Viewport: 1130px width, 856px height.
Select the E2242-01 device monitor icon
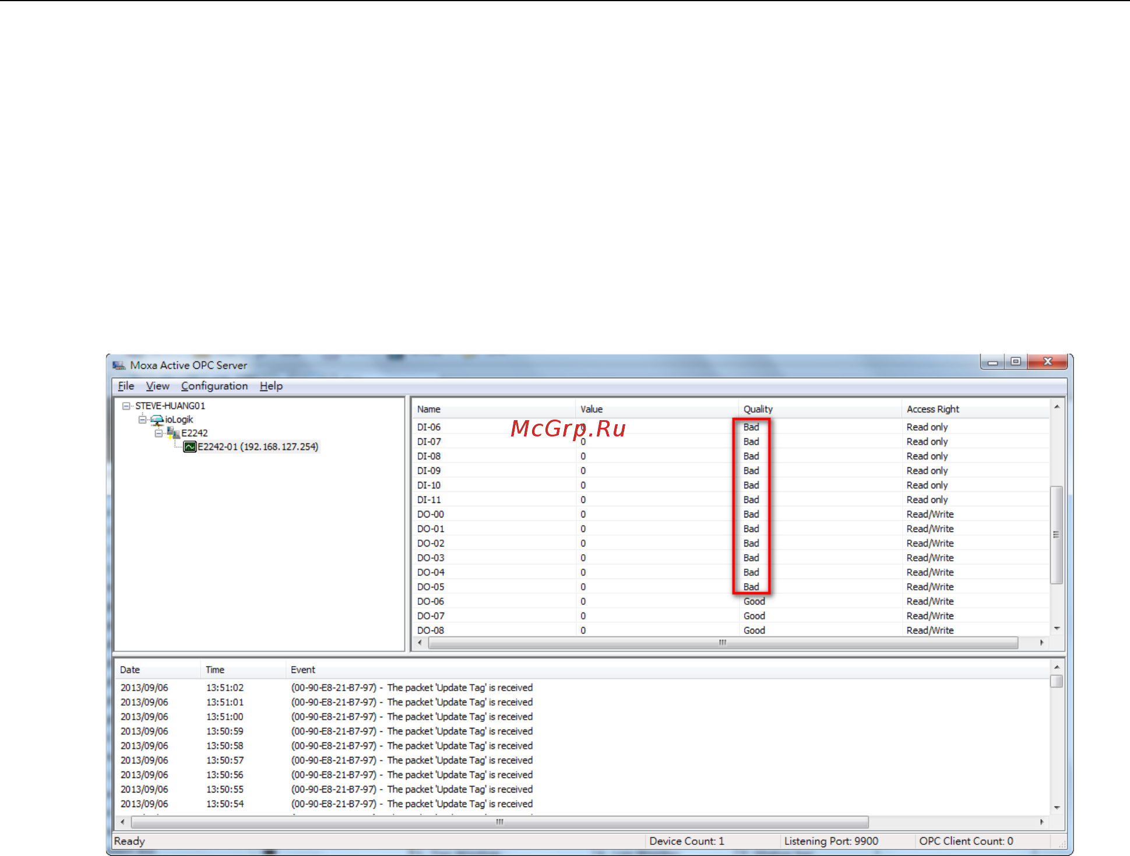(189, 447)
